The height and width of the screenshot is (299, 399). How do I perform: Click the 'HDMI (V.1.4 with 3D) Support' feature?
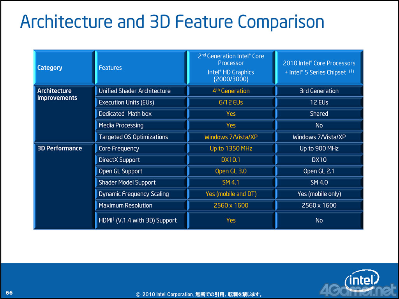pos(138,220)
